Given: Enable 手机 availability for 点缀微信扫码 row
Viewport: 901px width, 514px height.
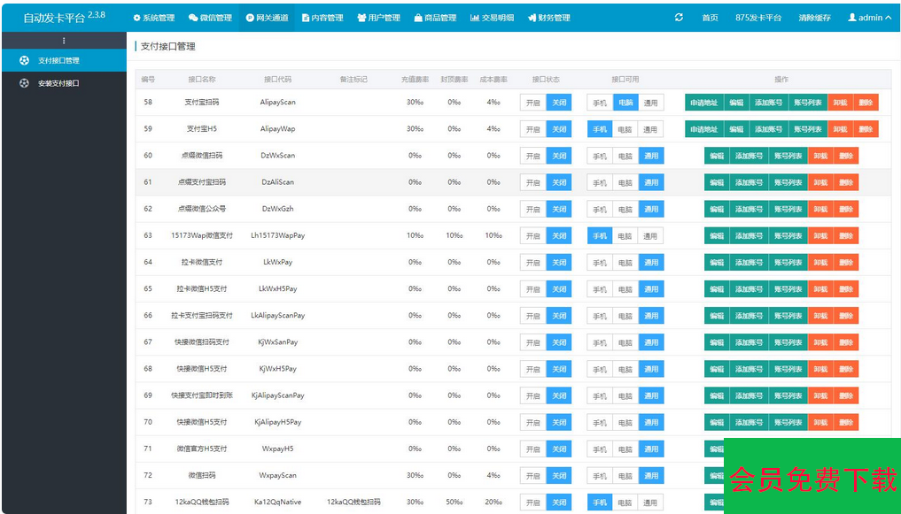Looking at the screenshot, I should click(600, 156).
